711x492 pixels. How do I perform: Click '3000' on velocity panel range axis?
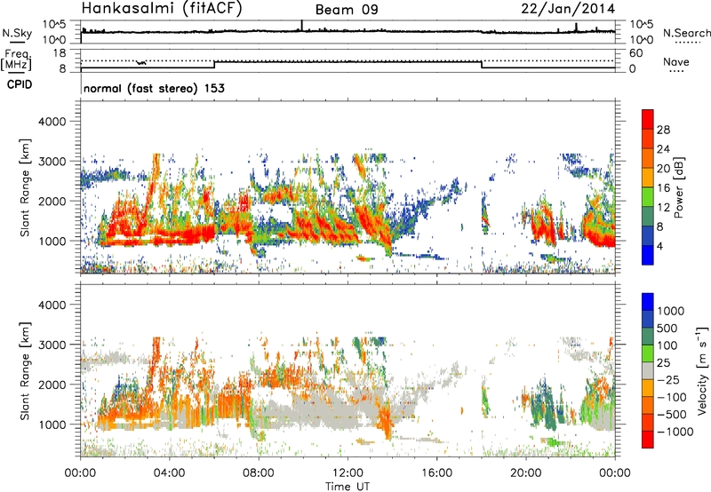point(52,345)
